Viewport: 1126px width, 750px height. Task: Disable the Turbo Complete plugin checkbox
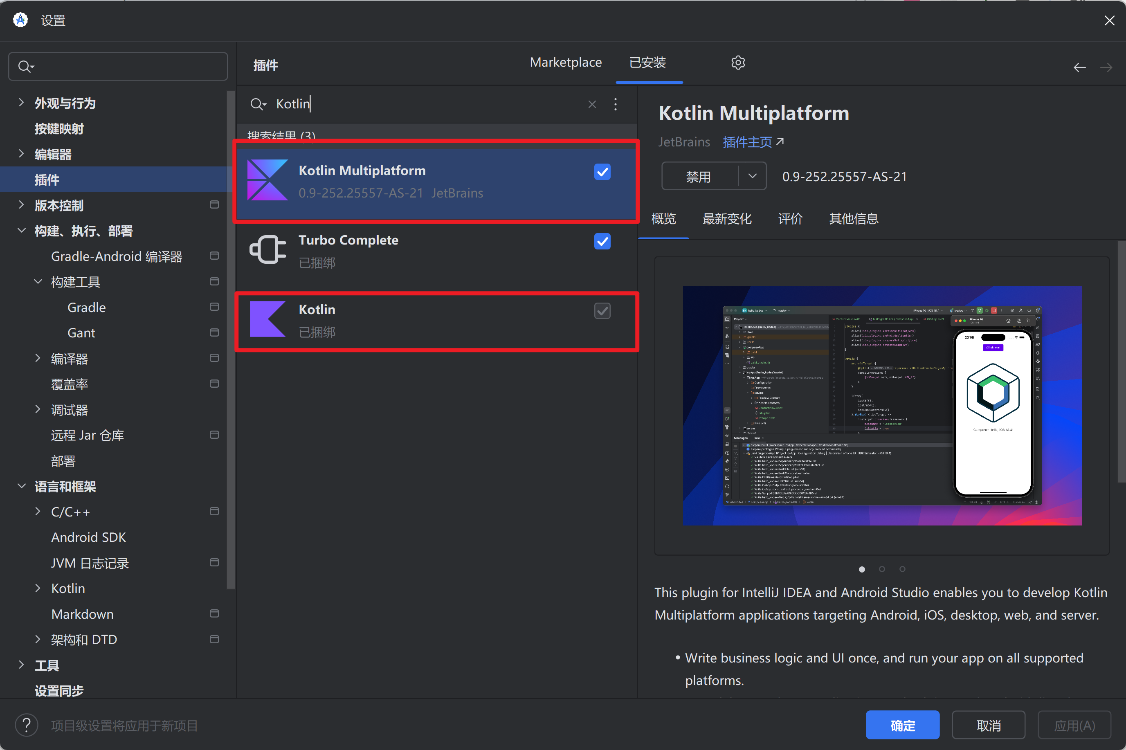(x=602, y=241)
